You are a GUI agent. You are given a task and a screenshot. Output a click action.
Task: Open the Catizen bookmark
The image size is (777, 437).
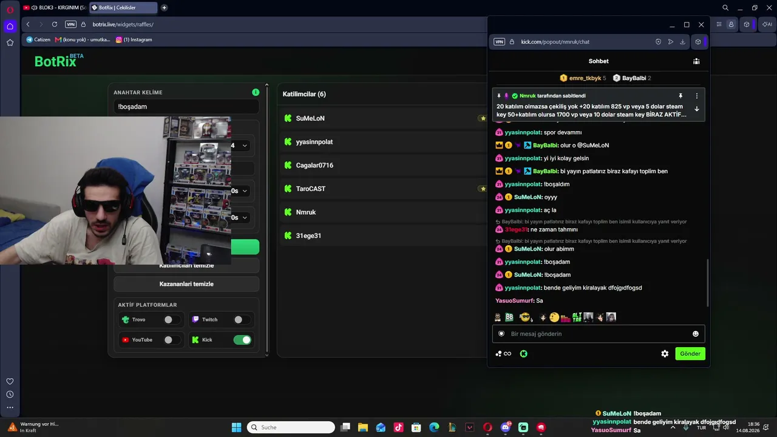(x=38, y=39)
